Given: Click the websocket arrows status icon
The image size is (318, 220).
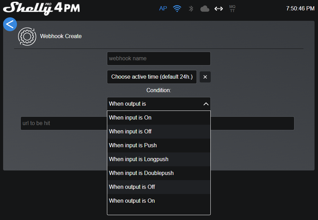Looking at the screenshot, I should (x=219, y=9).
